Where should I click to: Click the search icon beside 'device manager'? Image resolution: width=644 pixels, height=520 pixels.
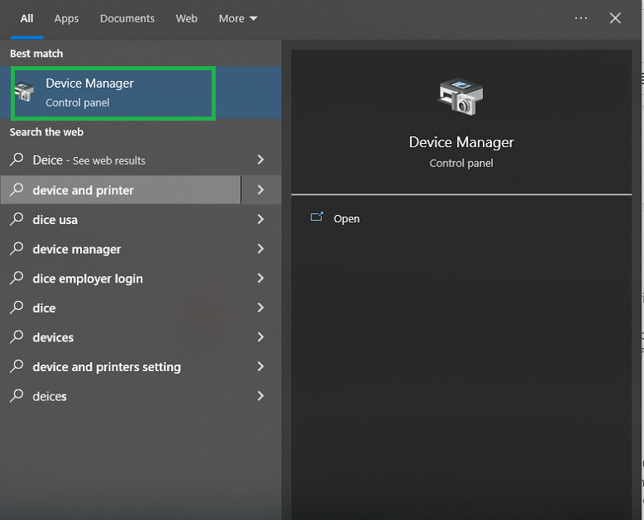pyautogui.click(x=17, y=249)
